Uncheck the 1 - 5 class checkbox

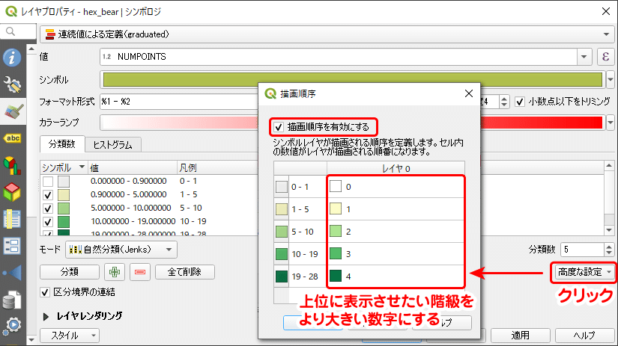[x=48, y=194]
